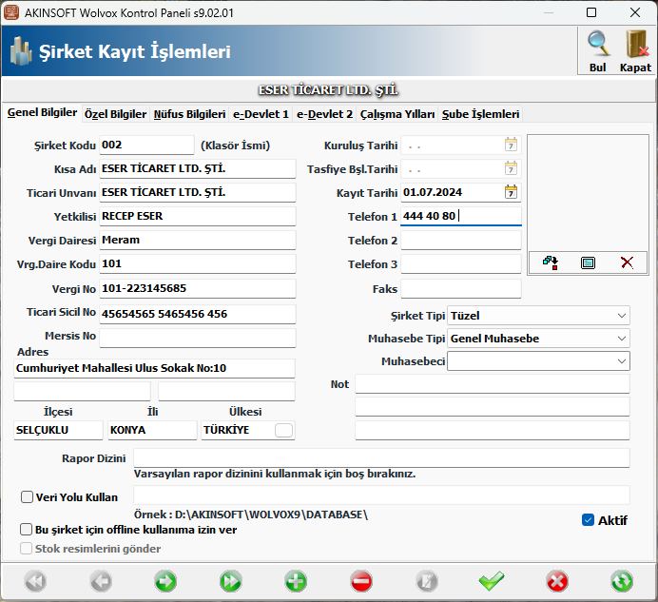Click the Ticari Sicil No field
This screenshot has width=658, height=602.
198,314
